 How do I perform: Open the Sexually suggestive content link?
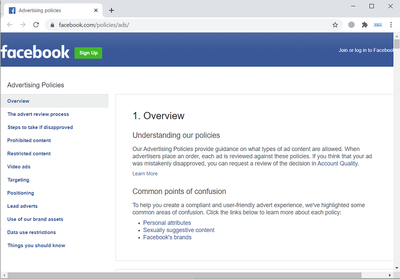(178, 230)
